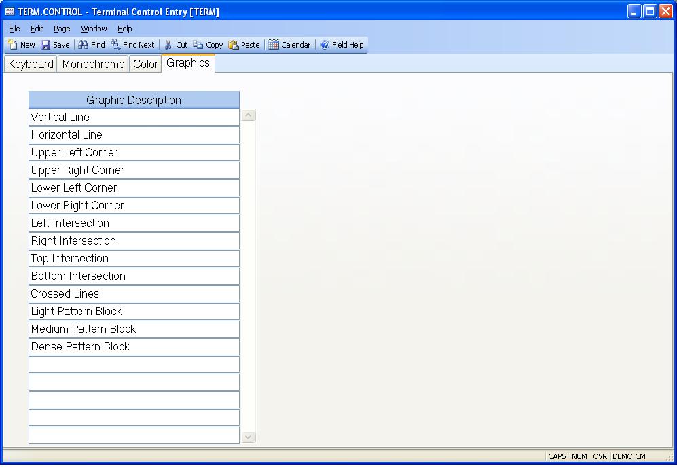677x468 pixels.
Task: Cut selection with the scissors icon
Action: pos(168,45)
